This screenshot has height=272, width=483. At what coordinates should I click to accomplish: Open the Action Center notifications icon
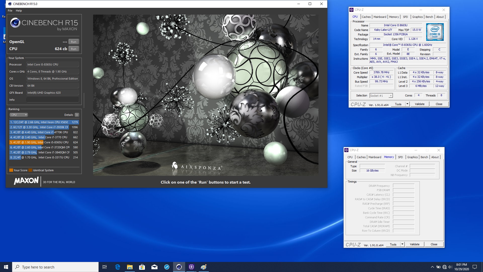pyautogui.click(x=475, y=267)
